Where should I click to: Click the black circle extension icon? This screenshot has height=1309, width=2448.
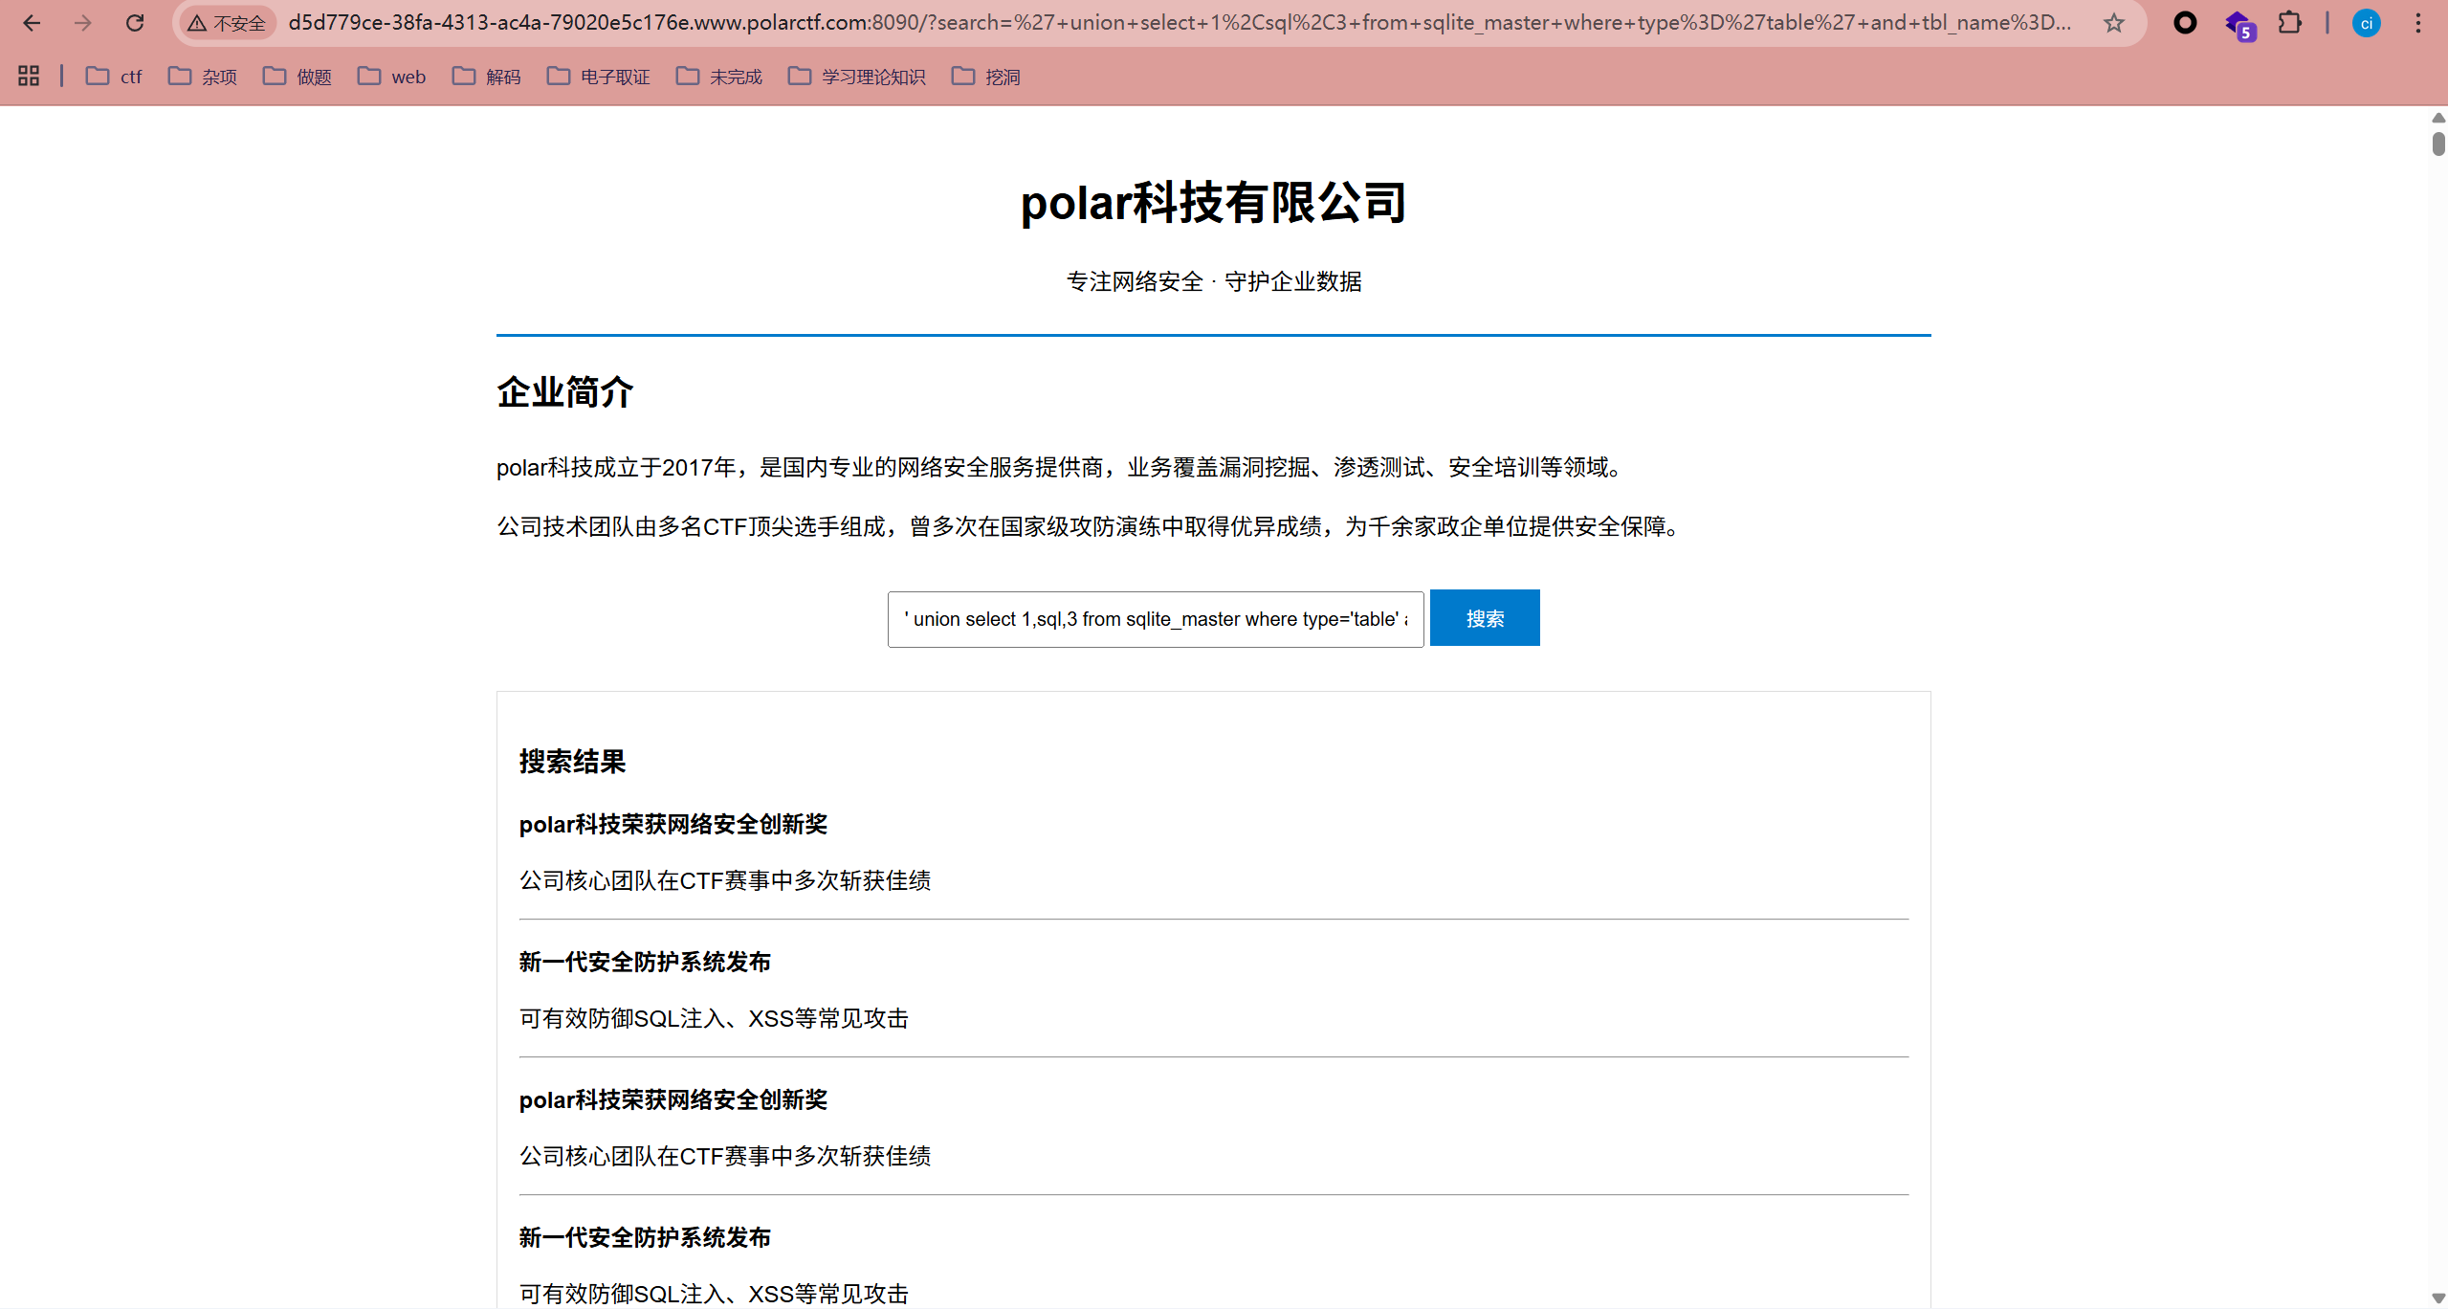click(2185, 23)
